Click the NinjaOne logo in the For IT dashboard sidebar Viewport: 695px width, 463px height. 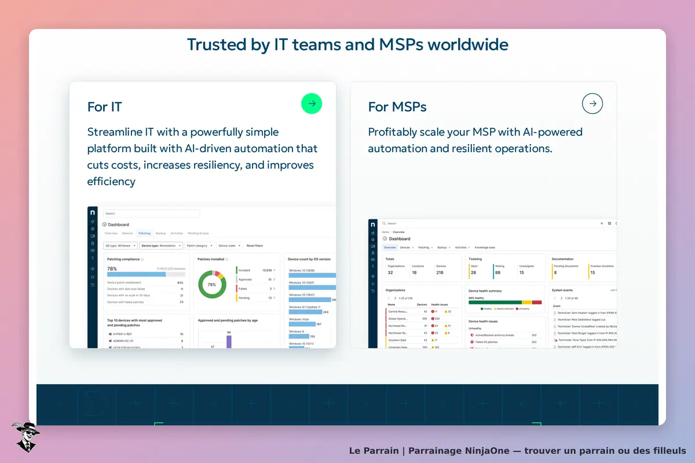tap(93, 212)
